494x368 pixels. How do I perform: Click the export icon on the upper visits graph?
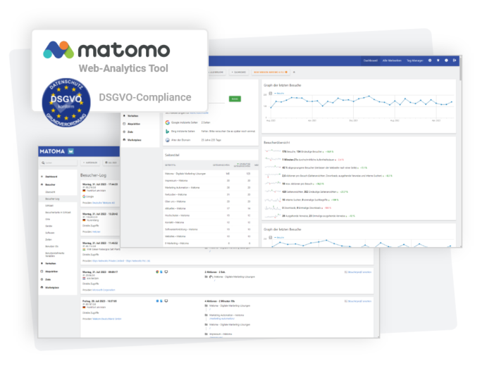271,94
